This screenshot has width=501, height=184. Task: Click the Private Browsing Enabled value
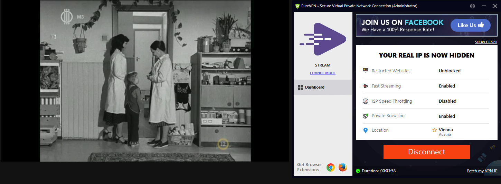(447, 116)
